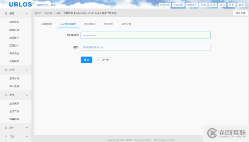
Task: Open 网站服务 in the sidebar
Action: 14,22
